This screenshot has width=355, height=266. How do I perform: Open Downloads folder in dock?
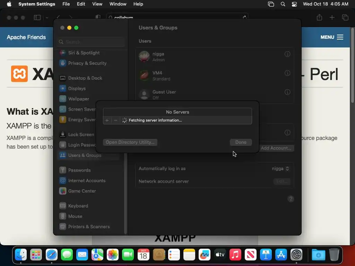pyautogui.click(x=318, y=255)
